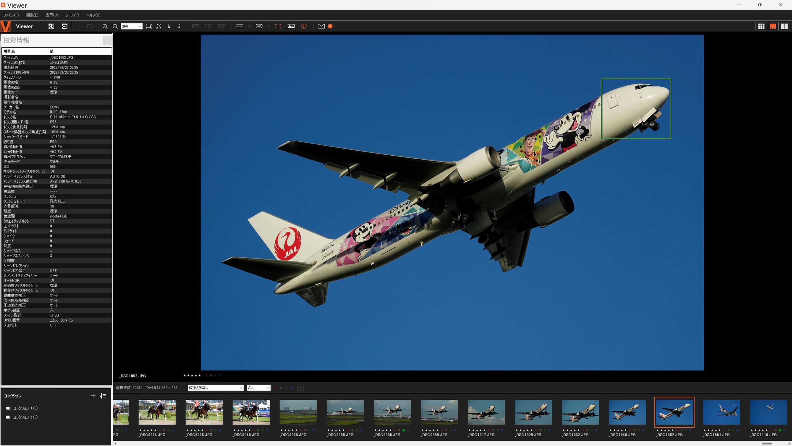Select the _DSC1046.JPG thumbnail
The image size is (792, 446).
click(x=627, y=412)
